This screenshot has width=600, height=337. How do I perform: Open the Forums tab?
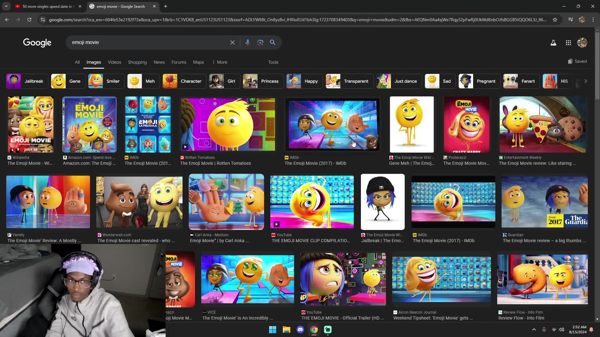[179, 62]
